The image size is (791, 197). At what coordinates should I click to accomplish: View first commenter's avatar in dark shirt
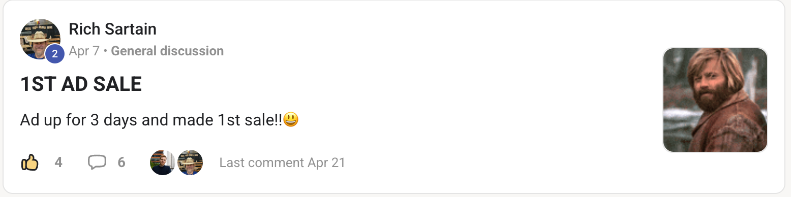tap(163, 162)
